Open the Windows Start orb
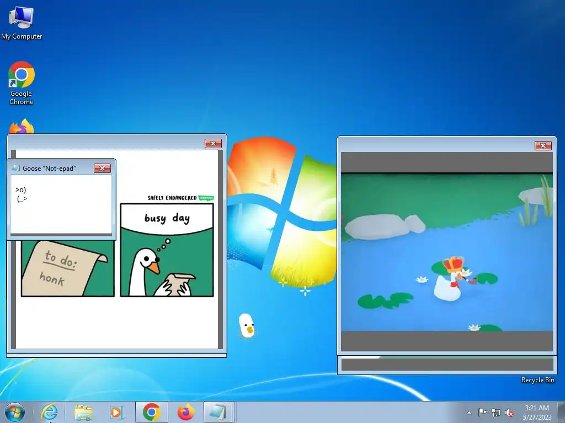 click(x=15, y=412)
